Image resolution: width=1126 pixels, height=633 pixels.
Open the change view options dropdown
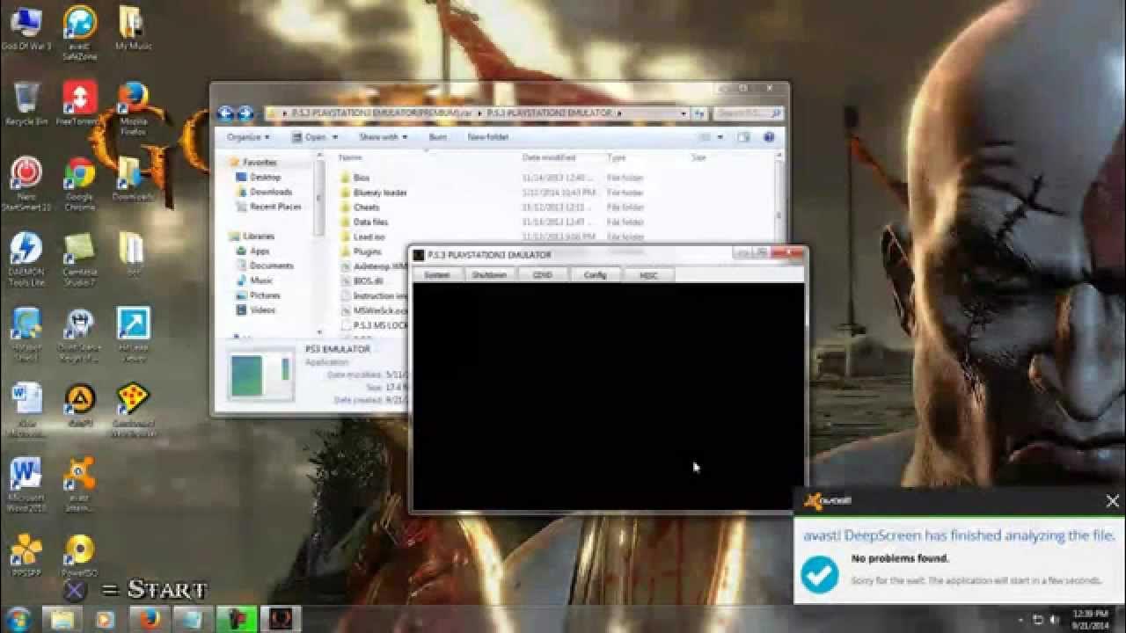(720, 137)
